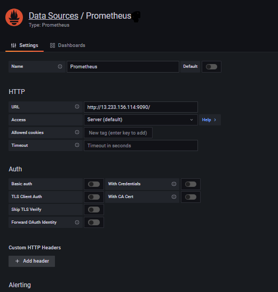Turn on TLS Client Auth switch

click(x=94, y=197)
